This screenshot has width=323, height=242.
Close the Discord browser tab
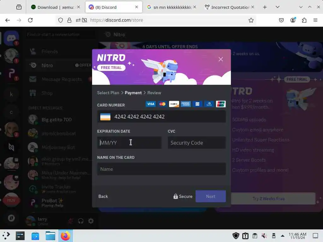[136, 7]
